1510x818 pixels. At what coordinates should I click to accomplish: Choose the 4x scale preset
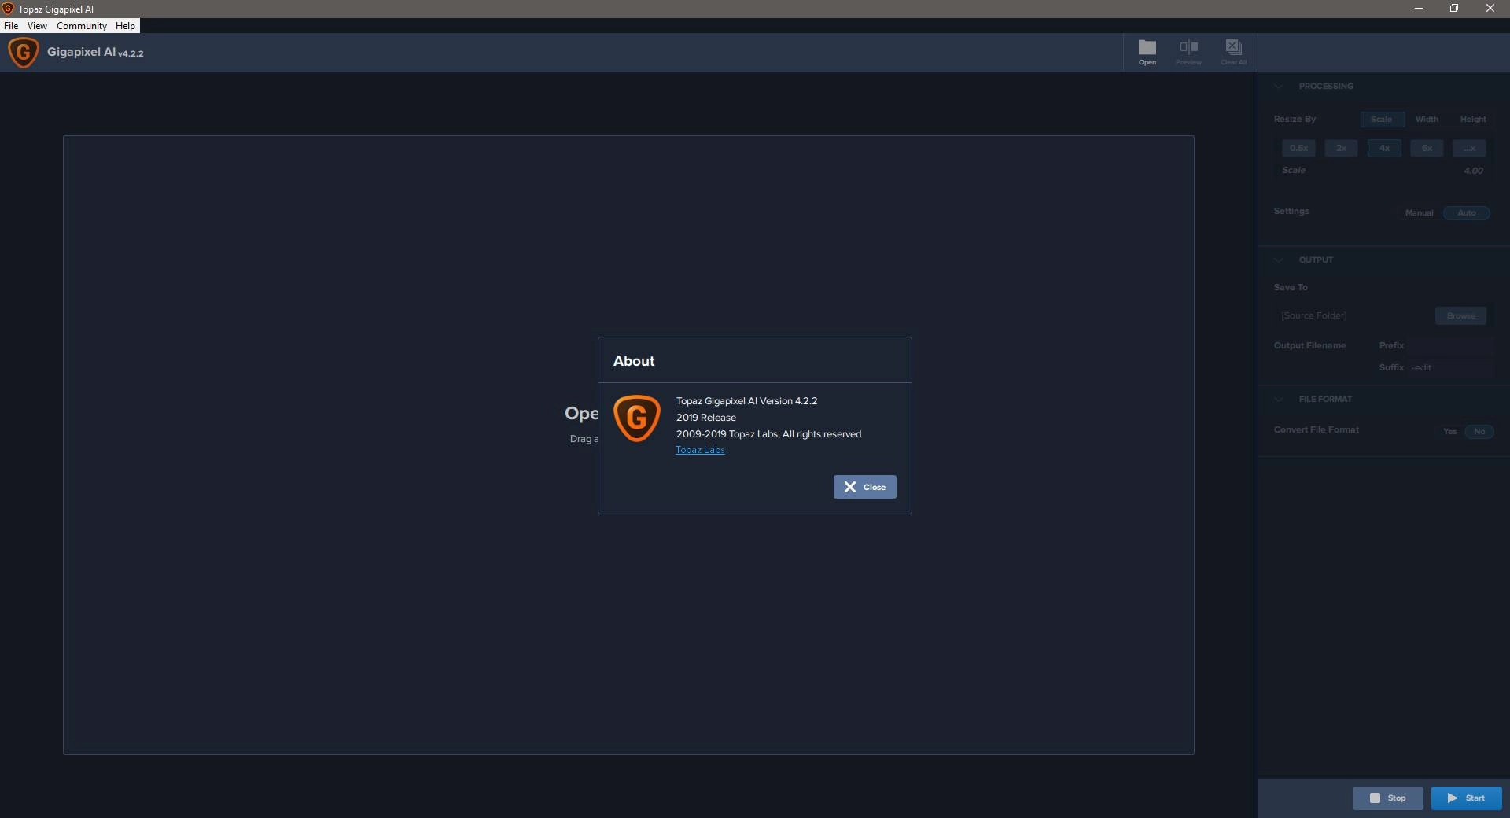pyautogui.click(x=1384, y=148)
